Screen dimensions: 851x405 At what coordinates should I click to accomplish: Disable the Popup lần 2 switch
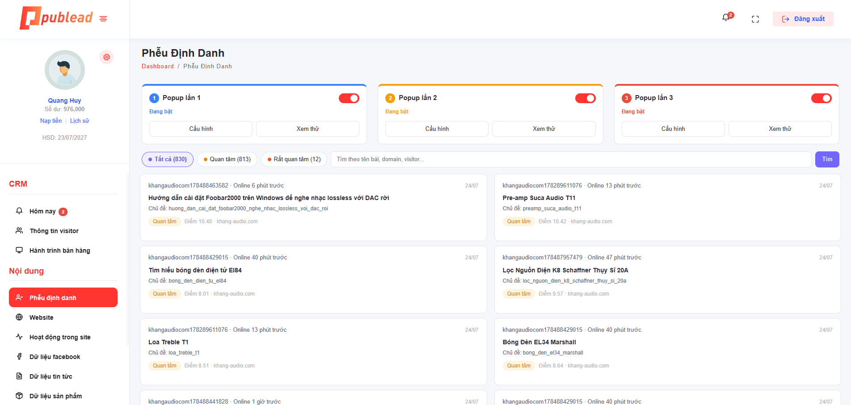[x=586, y=98]
